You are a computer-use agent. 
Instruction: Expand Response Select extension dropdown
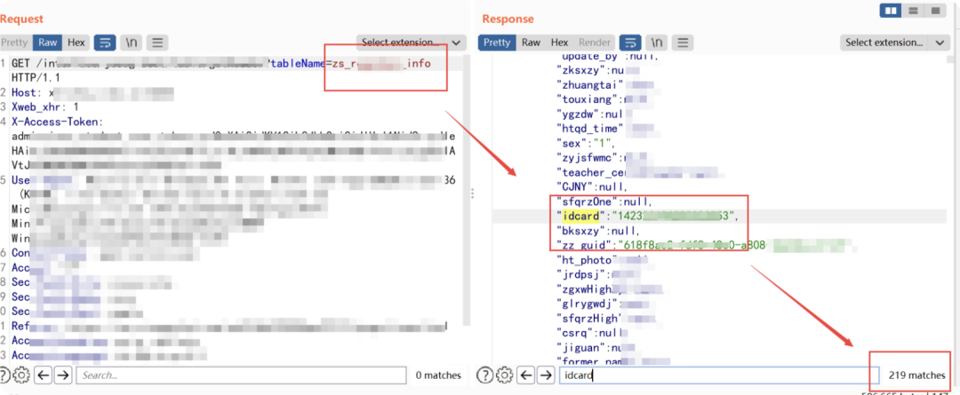tap(894, 43)
